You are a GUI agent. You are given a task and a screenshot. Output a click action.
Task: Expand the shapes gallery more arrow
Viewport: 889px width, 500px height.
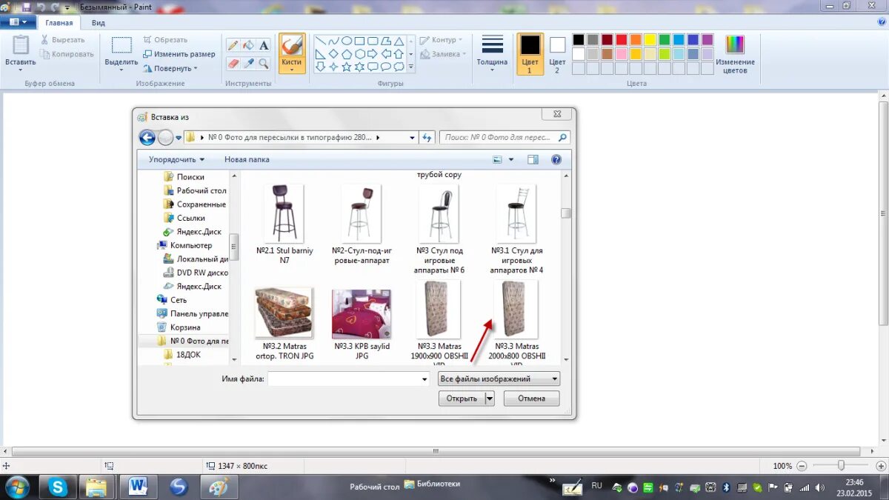pyautogui.click(x=411, y=67)
